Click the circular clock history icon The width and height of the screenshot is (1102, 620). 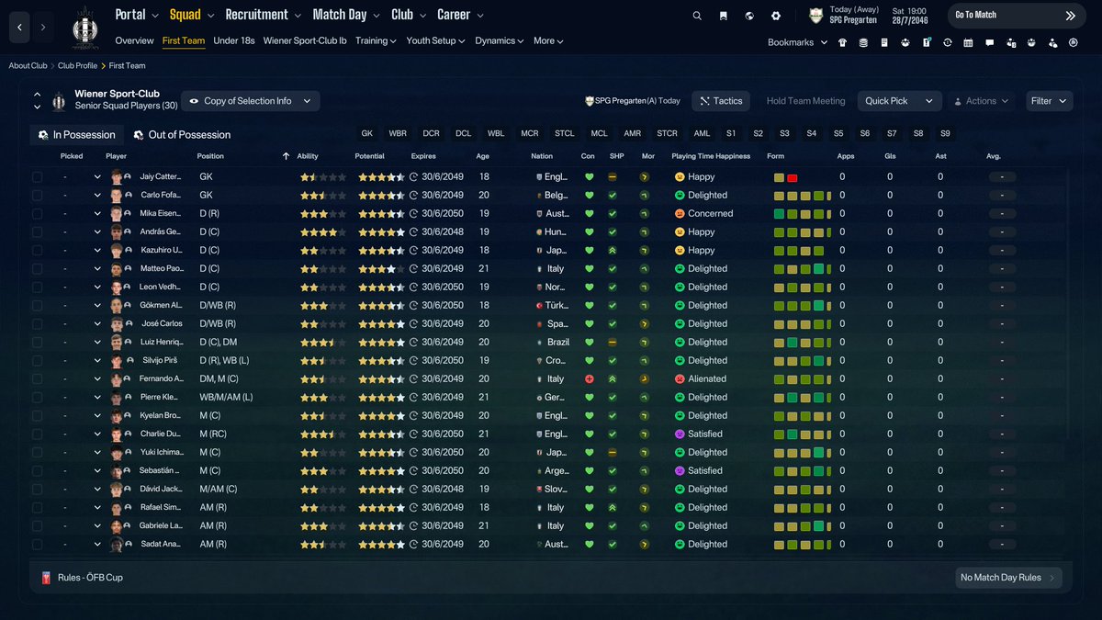click(x=948, y=42)
